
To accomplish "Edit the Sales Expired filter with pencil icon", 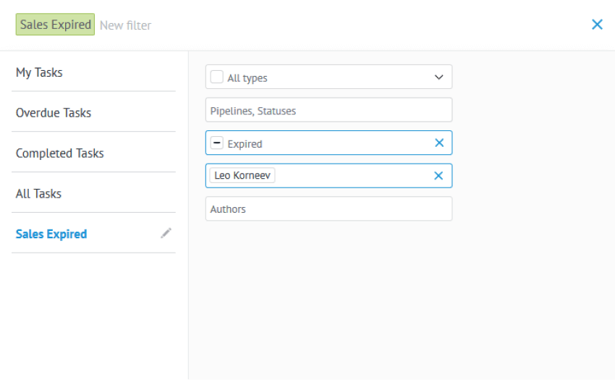I will coord(166,233).
